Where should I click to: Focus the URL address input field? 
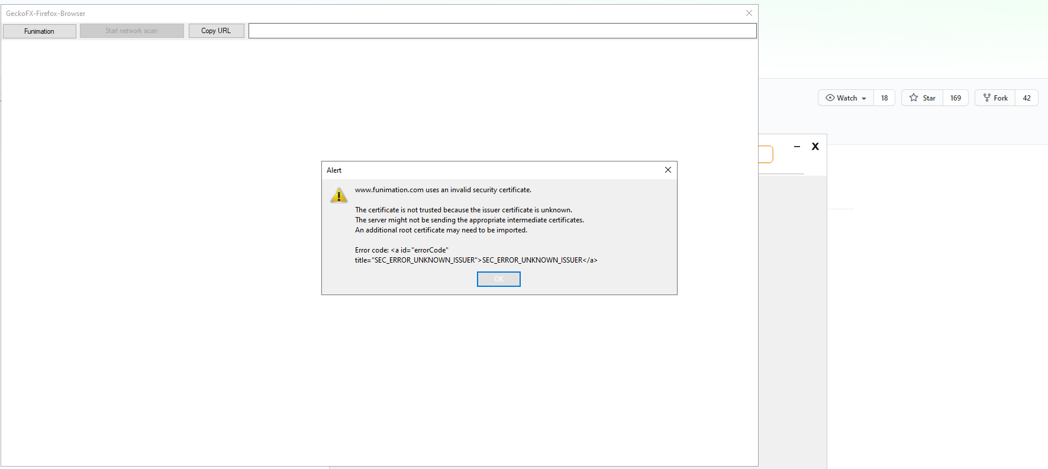(x=502, y=31)
